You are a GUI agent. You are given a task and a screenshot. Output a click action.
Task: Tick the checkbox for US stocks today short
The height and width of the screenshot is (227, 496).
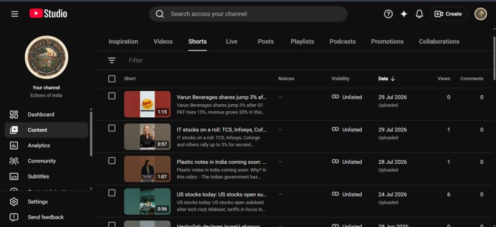(111, 193)
